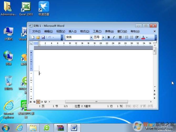Viewport: 176px width, 132px height.
Task: Click the center alignment icon
Action: 120,37
